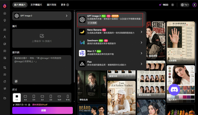The height and width of the screenshot is (115, 198).
Task: Click the four-square image search sidebar icon
Action: click(5, 44)
